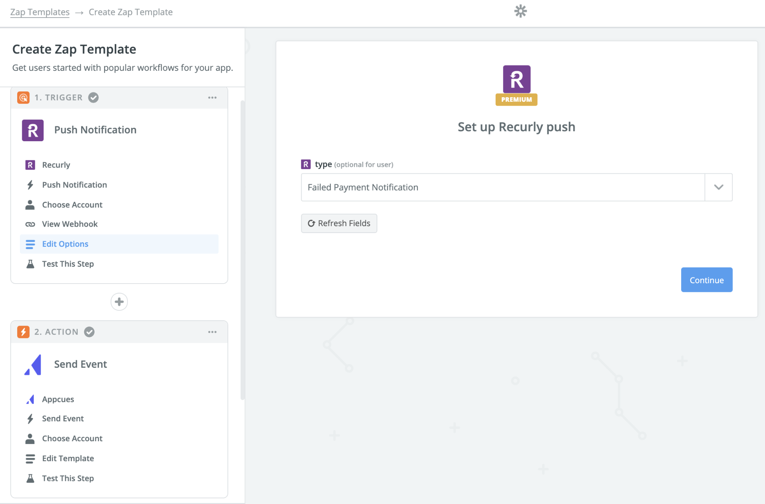Viewport: 765px width, 504px height.
Task: Click the small Appcues icon in action list
Action: point(30,399)
